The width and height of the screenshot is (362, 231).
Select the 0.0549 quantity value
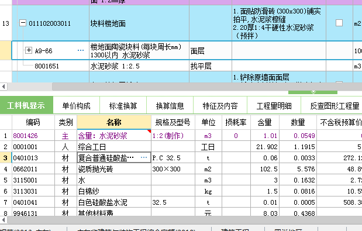click(298, 136)
